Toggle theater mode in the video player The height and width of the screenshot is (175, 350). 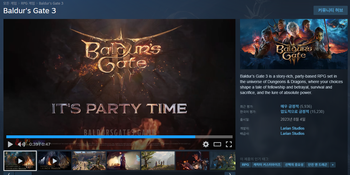point(217,144)
